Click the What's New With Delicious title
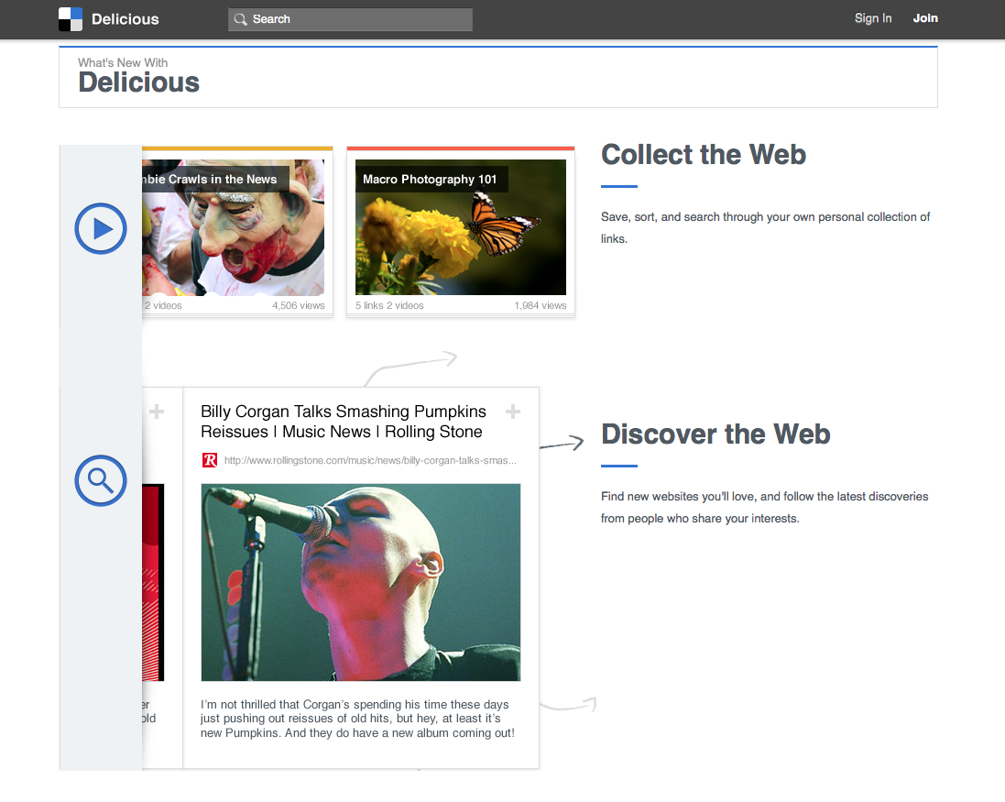 point(138,76)
